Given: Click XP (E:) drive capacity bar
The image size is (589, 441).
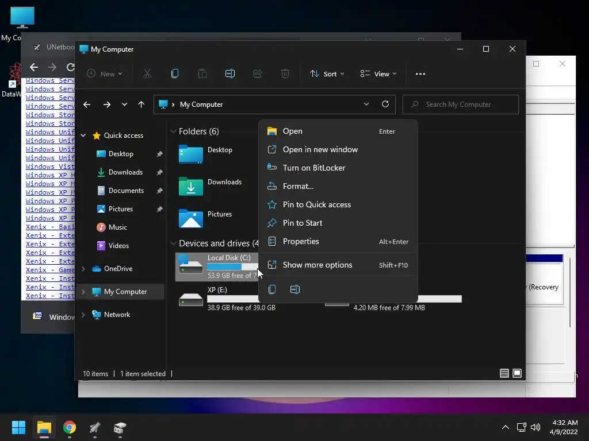Looking at the screenshot, I should (x=233, y=299).
